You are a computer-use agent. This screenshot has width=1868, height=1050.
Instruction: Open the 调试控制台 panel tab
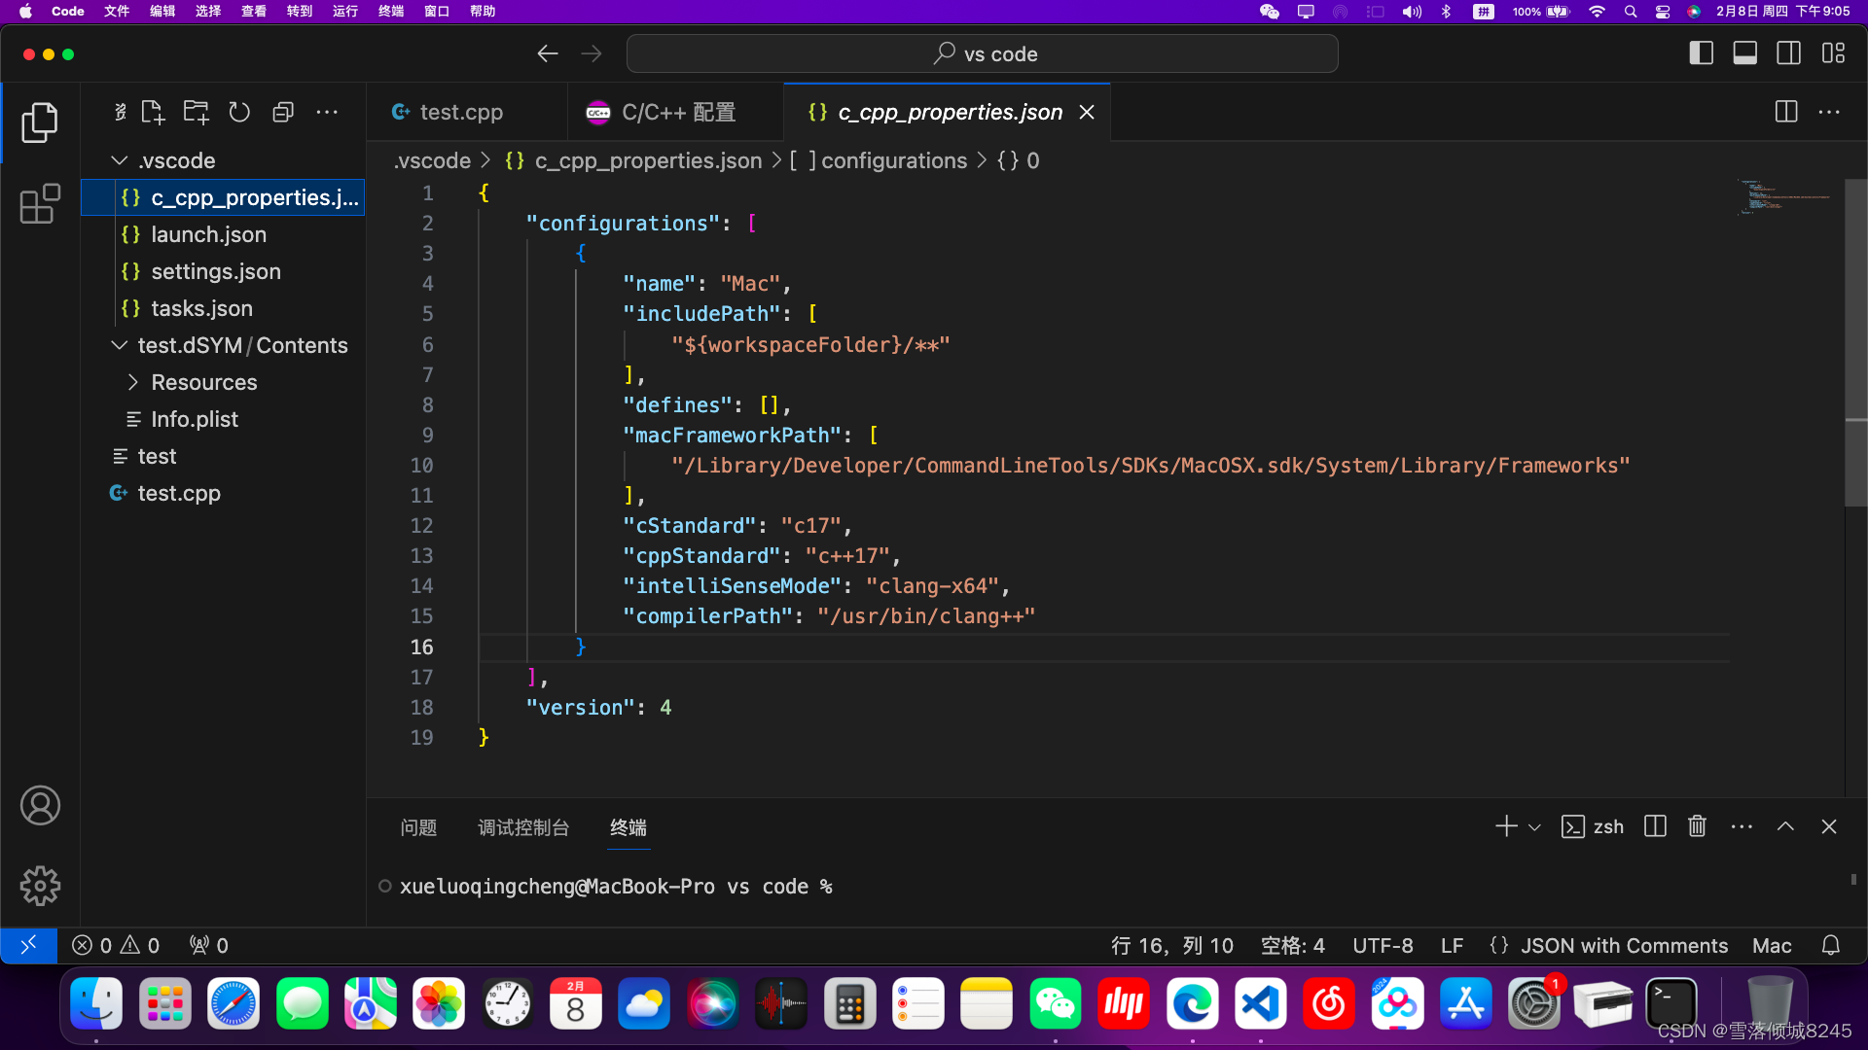point(522,827)
